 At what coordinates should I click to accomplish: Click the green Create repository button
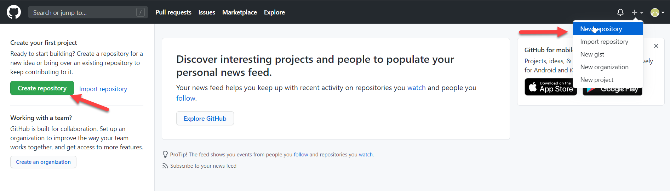42,88
